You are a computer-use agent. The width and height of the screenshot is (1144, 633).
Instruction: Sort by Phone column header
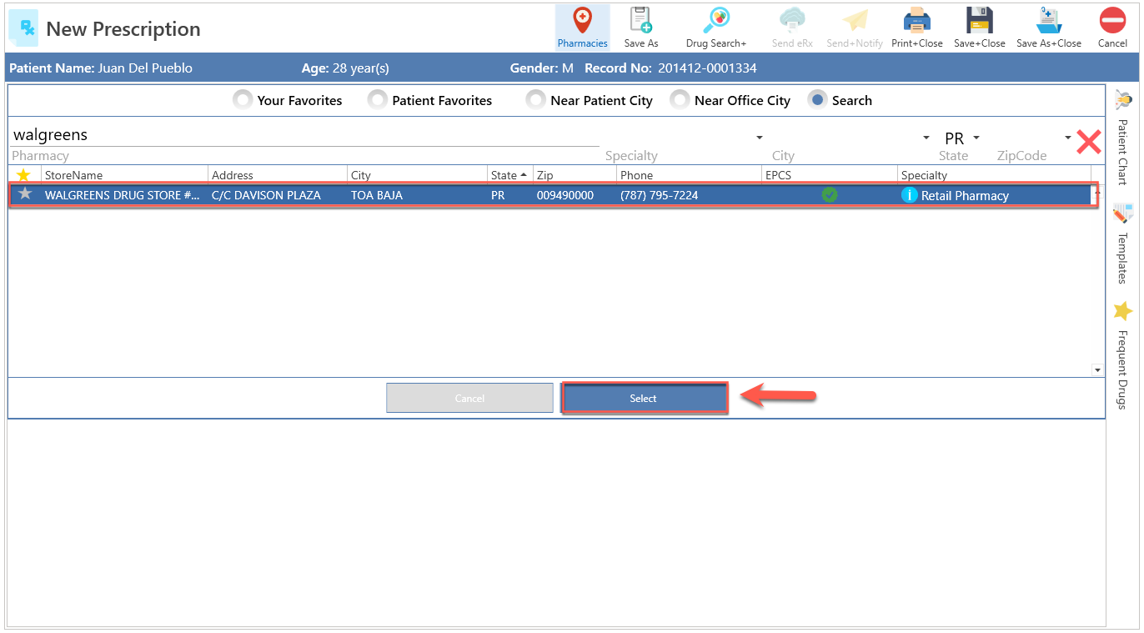pyautogui.click(x=689, y=175)
